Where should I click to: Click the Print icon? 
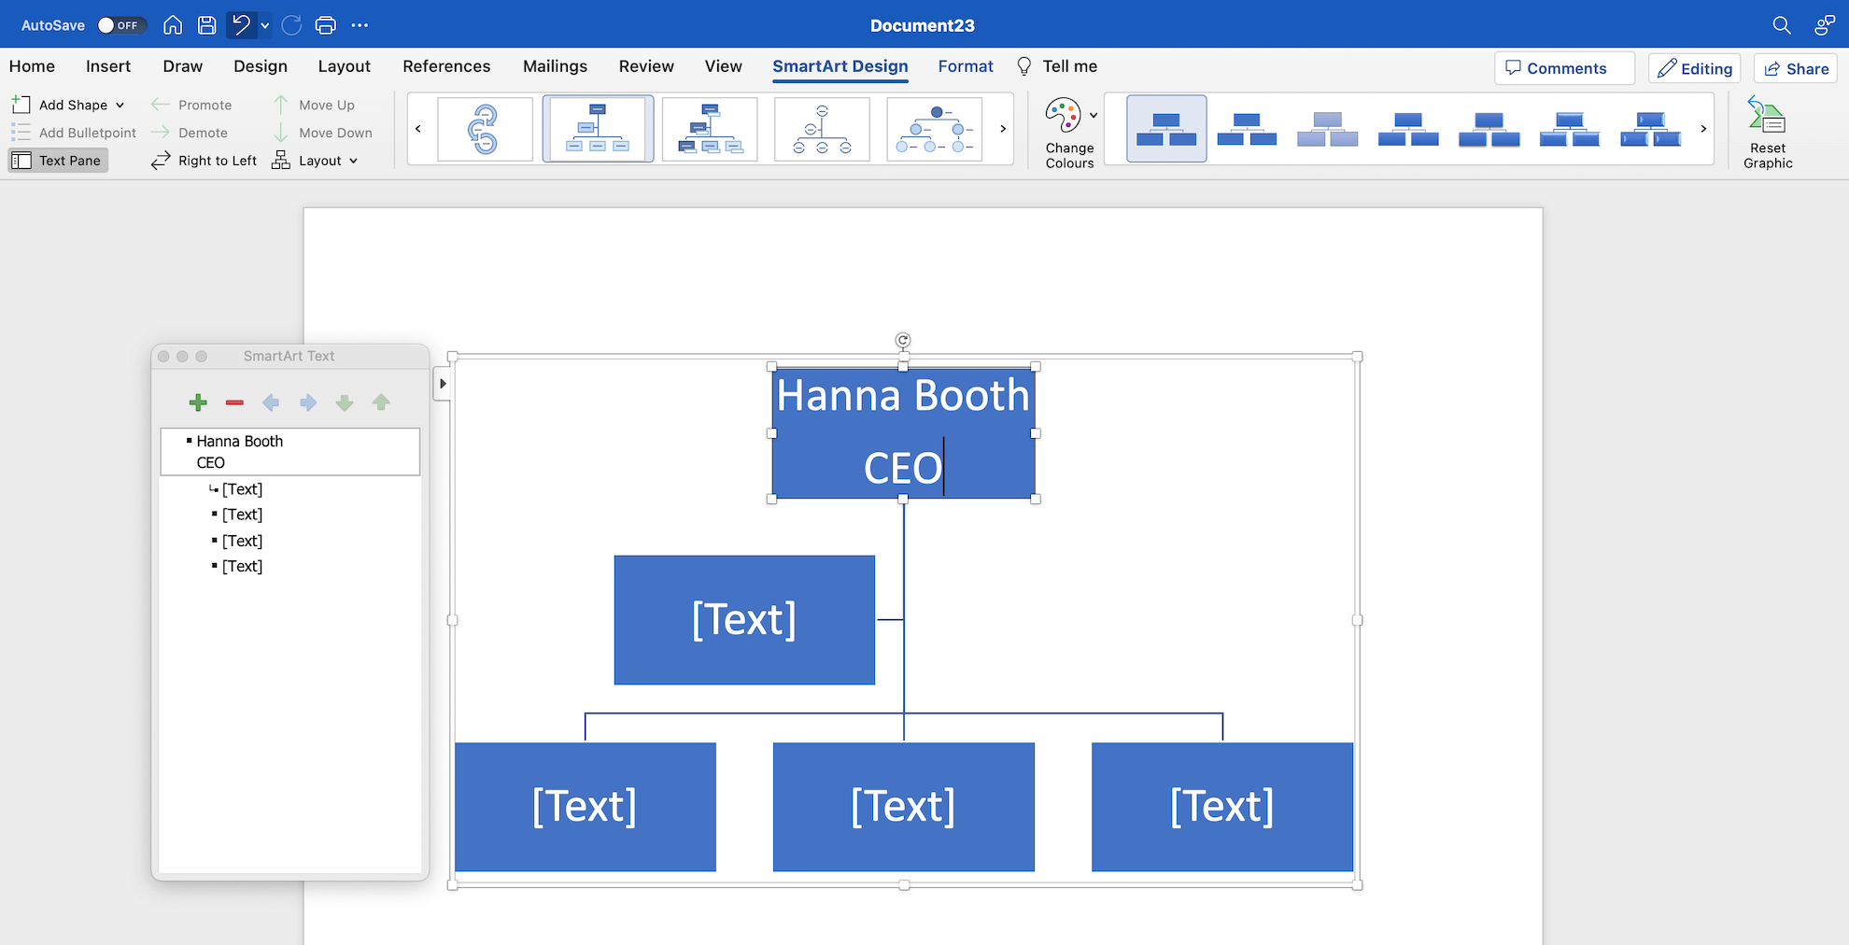325,25
